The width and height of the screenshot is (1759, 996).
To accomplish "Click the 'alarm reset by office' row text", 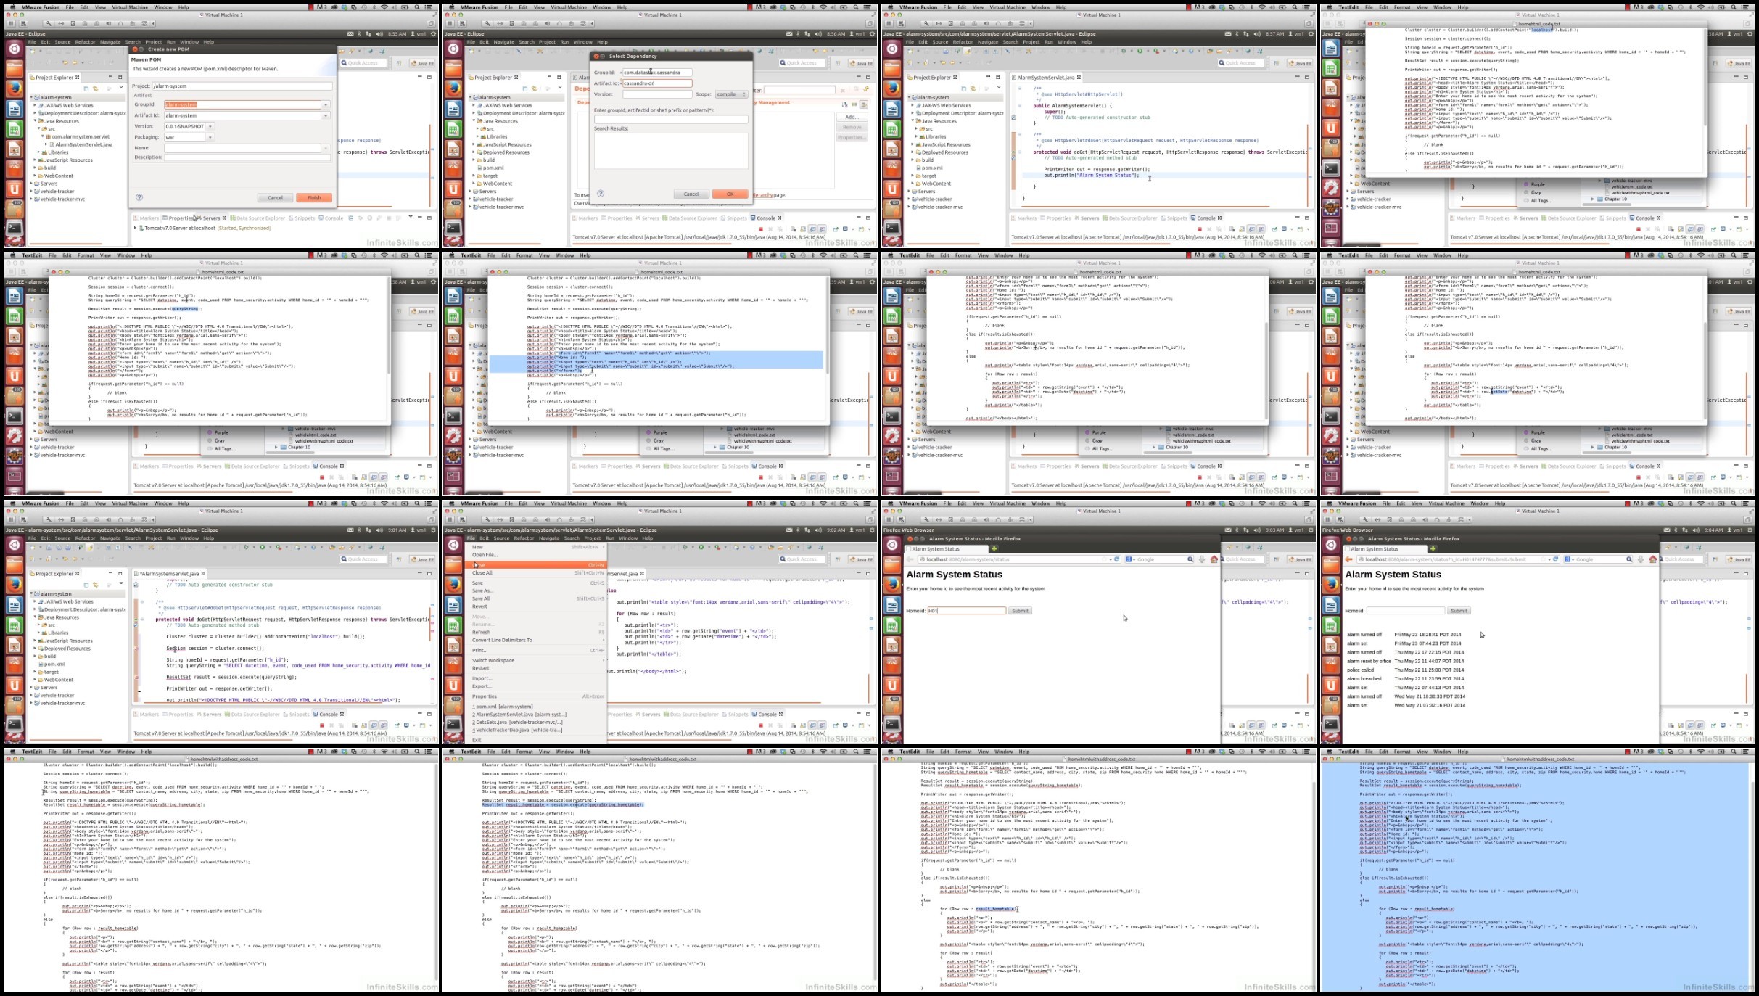I will point(1369,661).
